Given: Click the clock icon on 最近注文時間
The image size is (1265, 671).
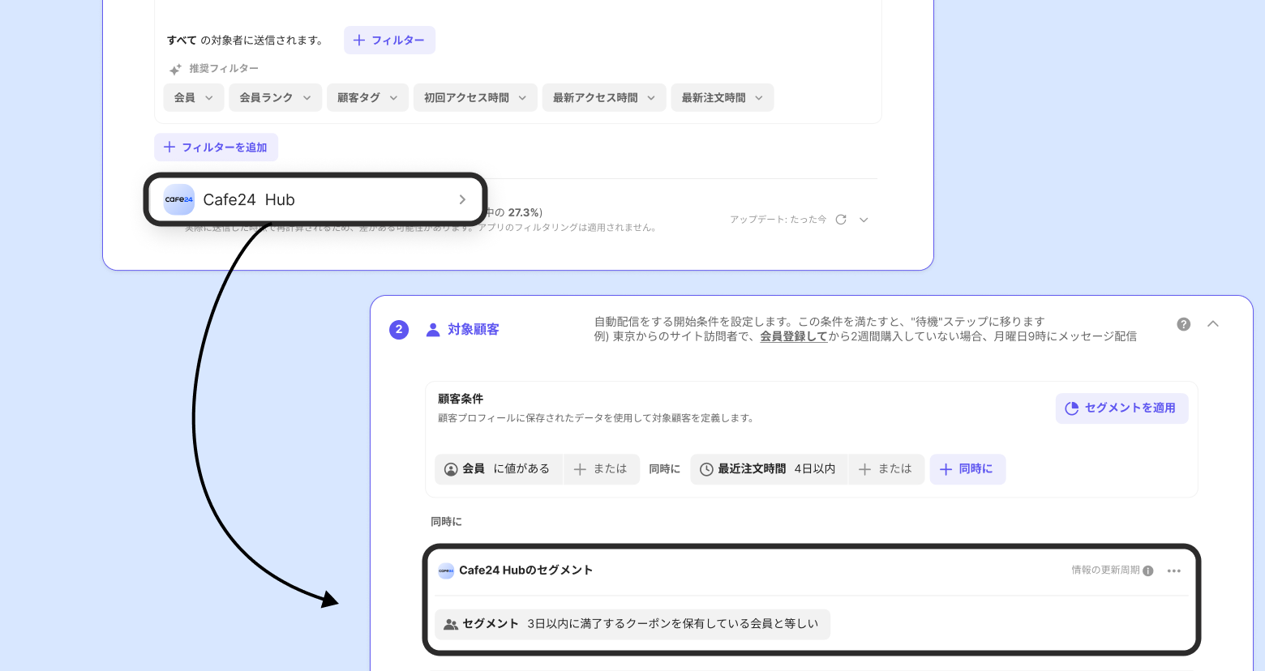Looking at the screenshot, I should tap(706, 469).
